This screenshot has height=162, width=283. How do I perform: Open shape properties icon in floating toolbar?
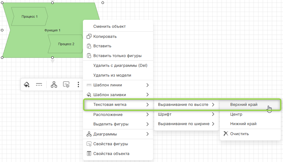pos(66,85)
